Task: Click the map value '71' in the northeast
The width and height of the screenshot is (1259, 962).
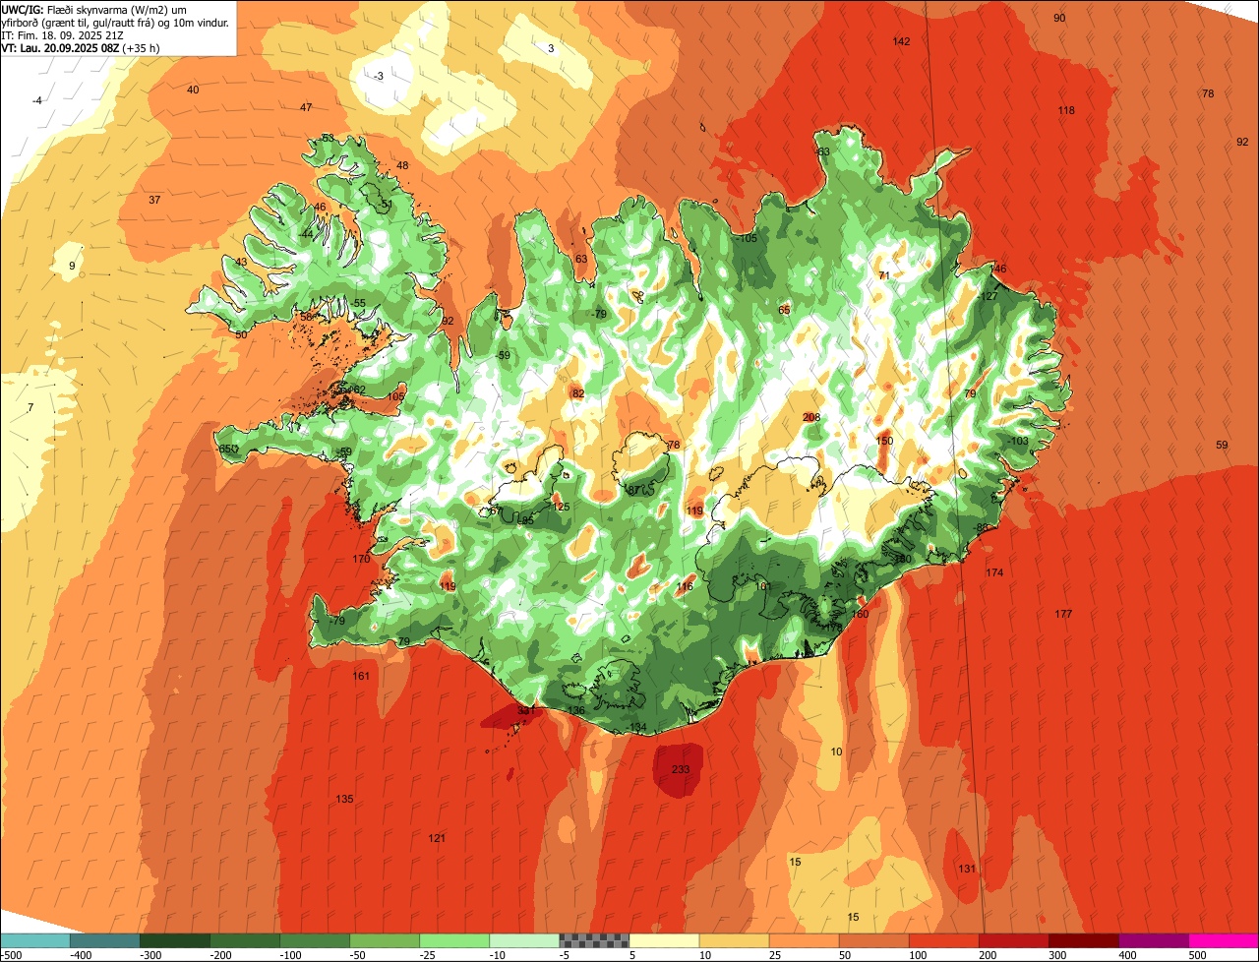Action: click(884, 275)
